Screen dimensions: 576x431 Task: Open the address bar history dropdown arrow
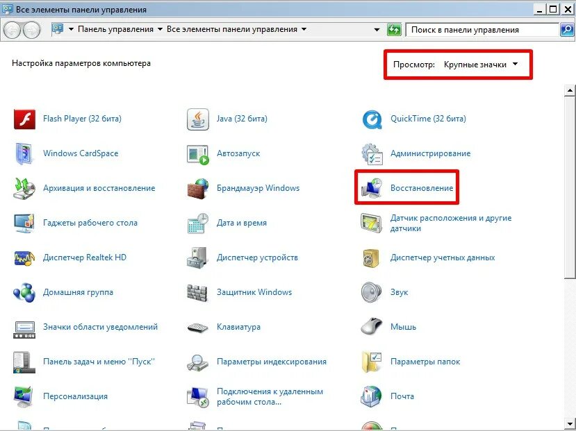(377, 30)
